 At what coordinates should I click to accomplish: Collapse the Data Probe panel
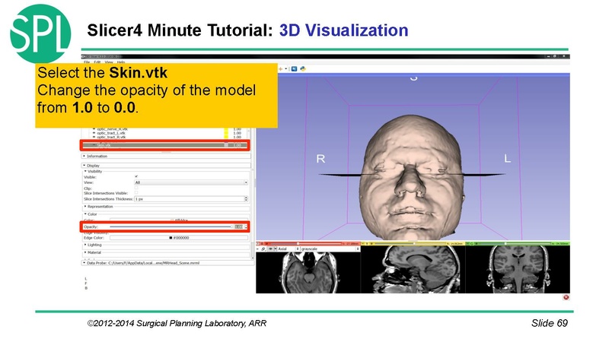tap(167, 263)
